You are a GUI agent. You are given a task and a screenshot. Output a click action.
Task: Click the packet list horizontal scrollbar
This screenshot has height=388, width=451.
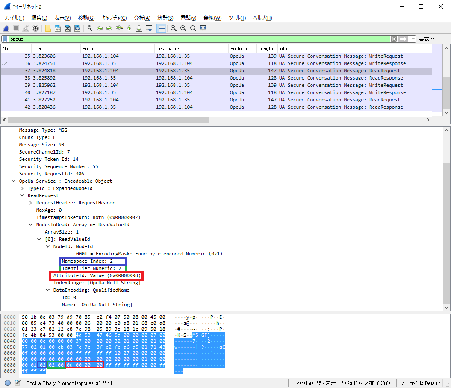tap(108, 120)
